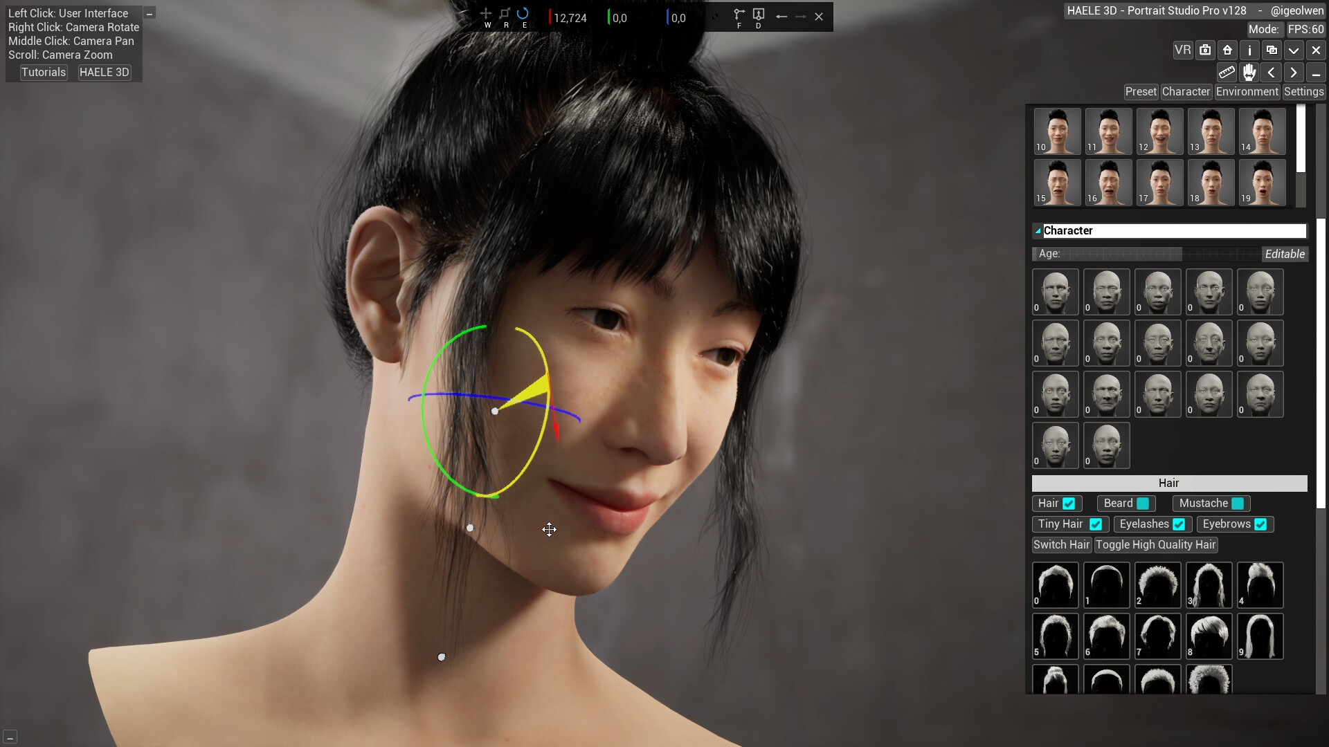Open the chevron-down dropdown near VR button
This screenshot has width=1329, height=747.
1293,50
